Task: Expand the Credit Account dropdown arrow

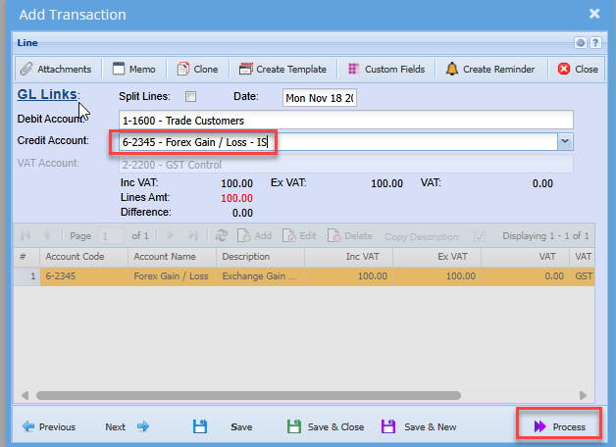Action: click(x=564, y=142)
